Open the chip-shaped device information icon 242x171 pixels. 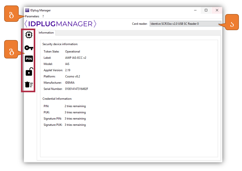point(29,35)
